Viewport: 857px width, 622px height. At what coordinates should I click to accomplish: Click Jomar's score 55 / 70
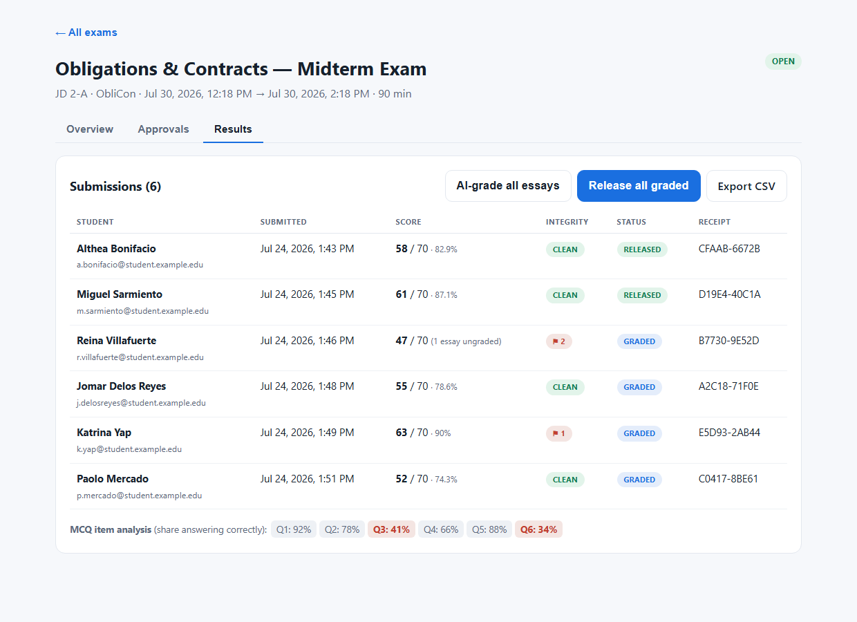point(412,386)
